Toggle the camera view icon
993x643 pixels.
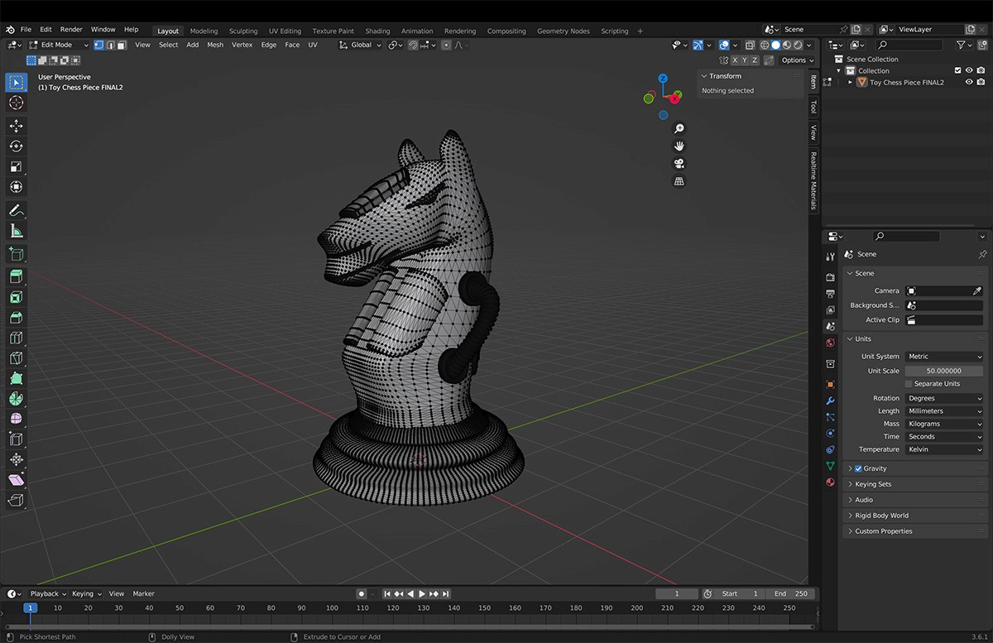[x=679, y=163]
